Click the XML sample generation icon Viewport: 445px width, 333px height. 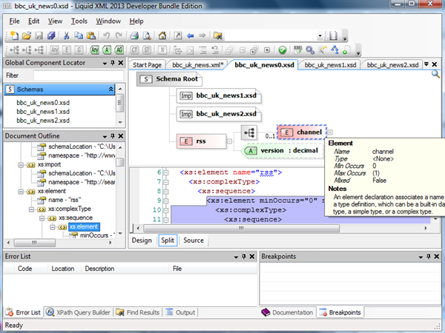click(x=297, y=50)
